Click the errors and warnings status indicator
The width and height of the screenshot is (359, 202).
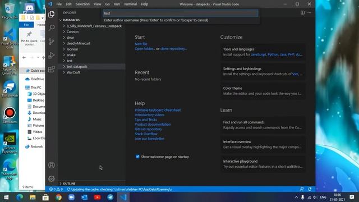pos(56,190)
